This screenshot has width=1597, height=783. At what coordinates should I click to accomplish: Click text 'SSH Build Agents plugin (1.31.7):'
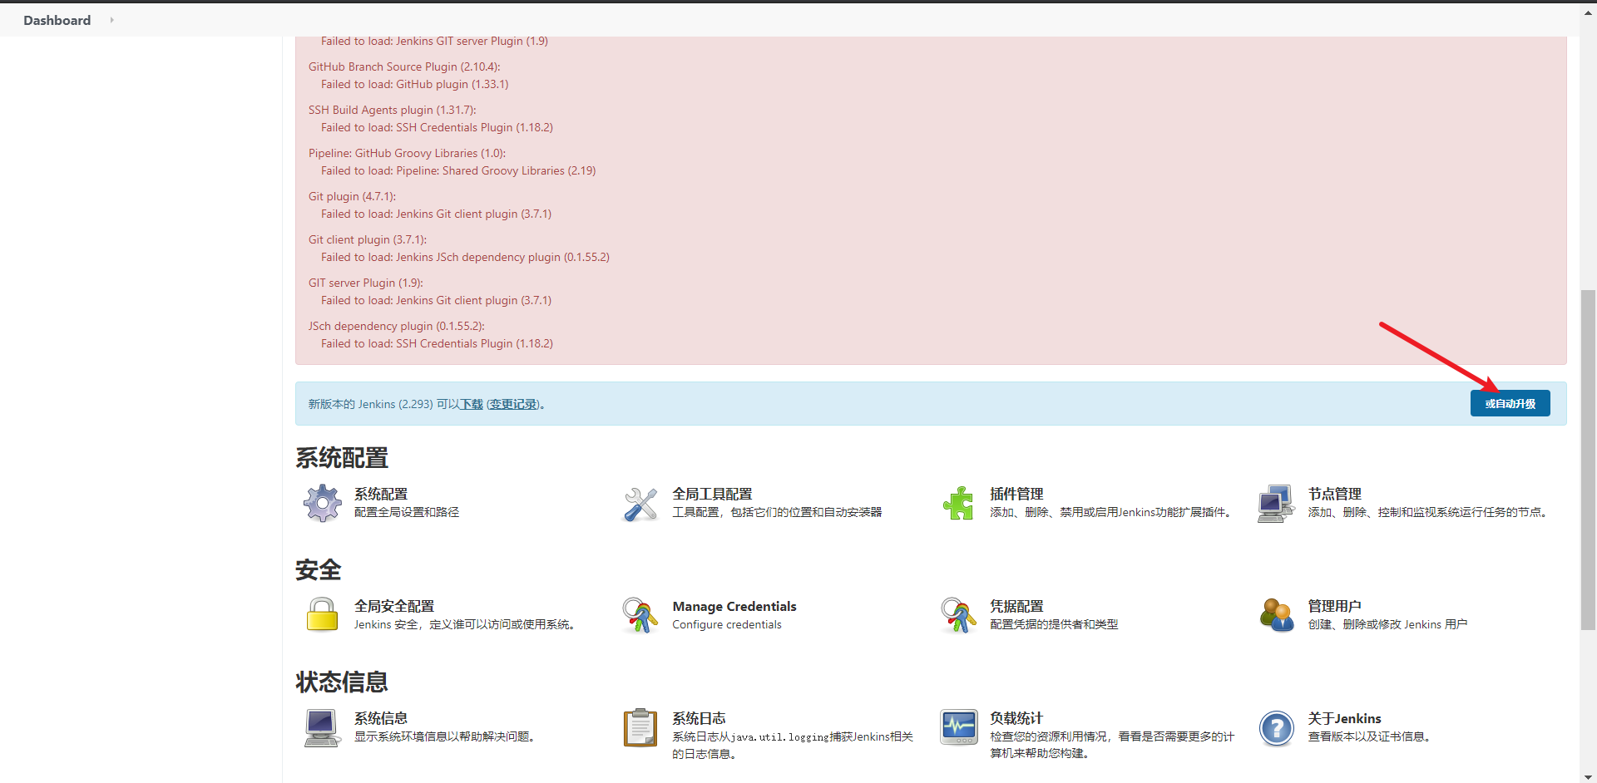coord(393,110)
